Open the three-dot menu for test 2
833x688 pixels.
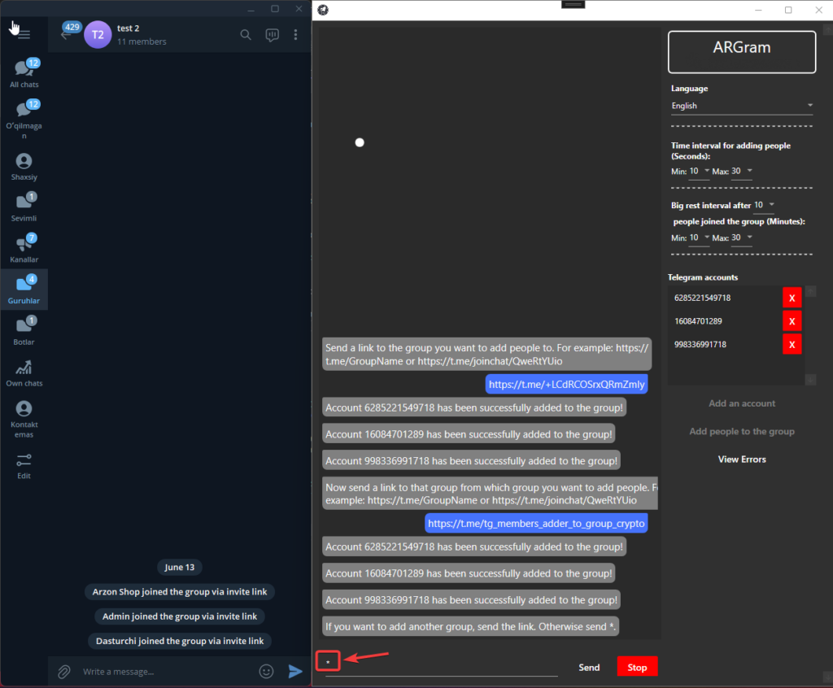295,35
